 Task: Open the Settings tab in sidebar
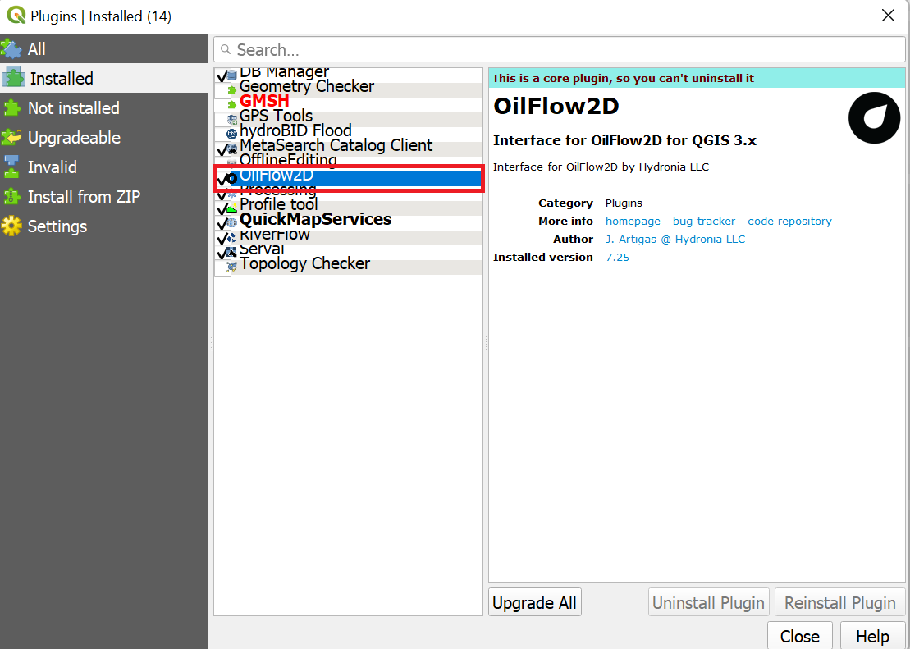point(104,226)
